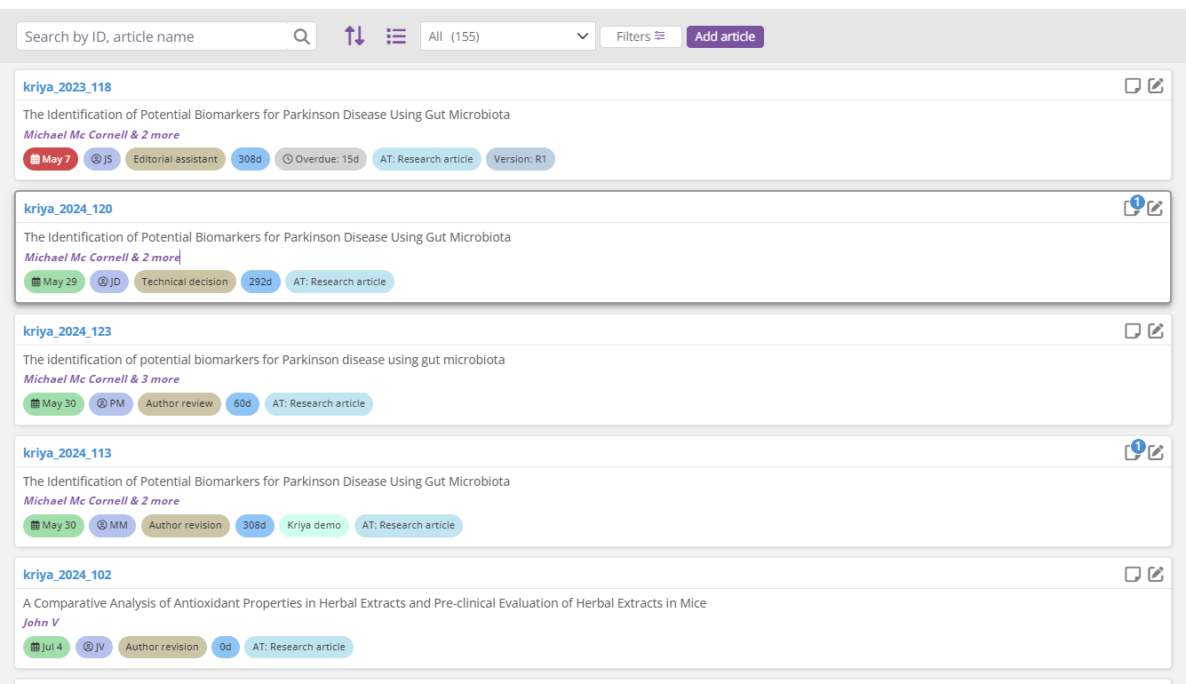The width and height of the screenshot is (1186, 684).
Task: Open article link kriya_2024_120
Action: (68, 209)
